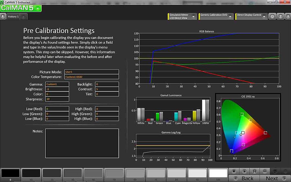Click the continuous read infinity icon
The height and width of the screenshot is (182, 291).
click(x=264, y=171)
